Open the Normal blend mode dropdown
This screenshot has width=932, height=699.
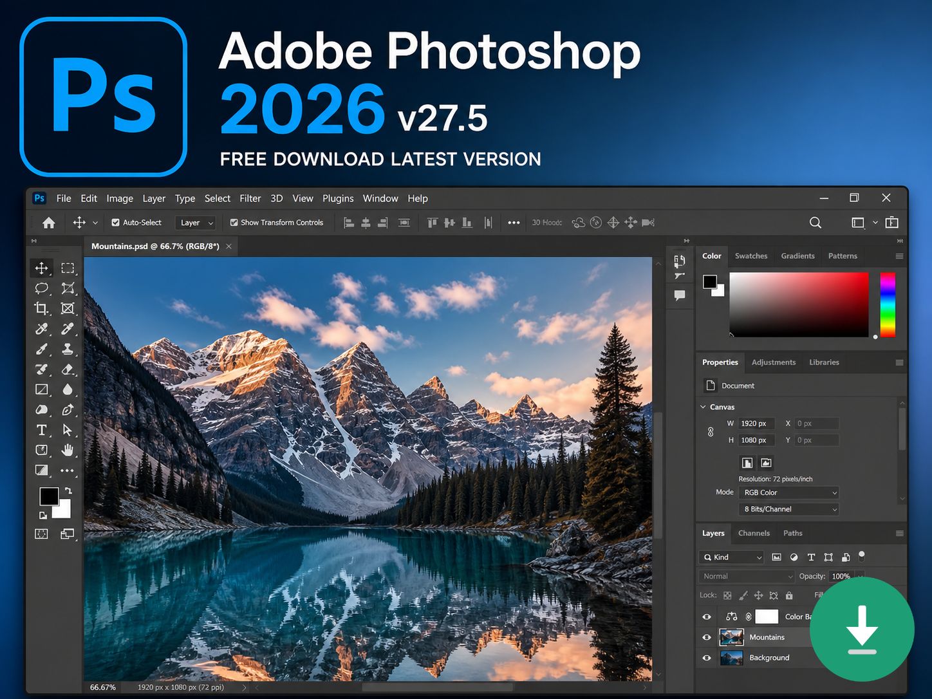click(747, 576)
